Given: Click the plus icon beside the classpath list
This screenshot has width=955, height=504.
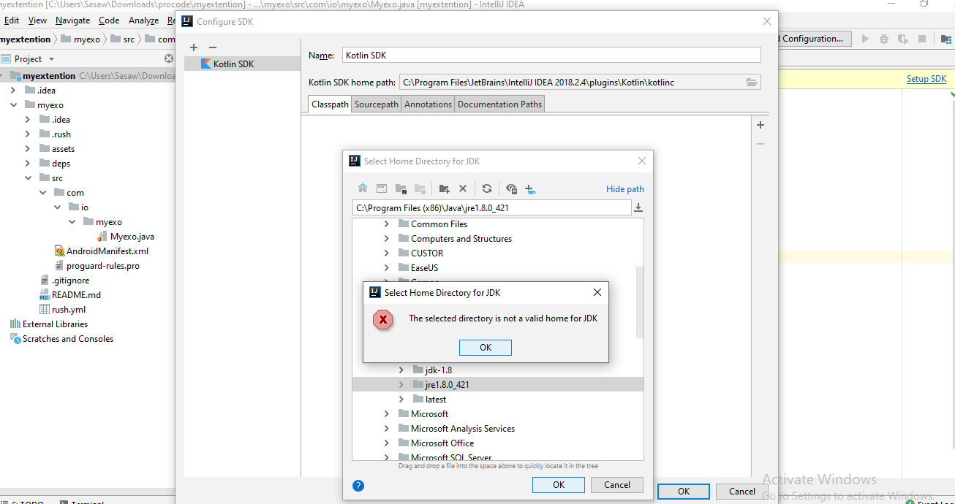Looking at the screenshot, I should [760, 125].
